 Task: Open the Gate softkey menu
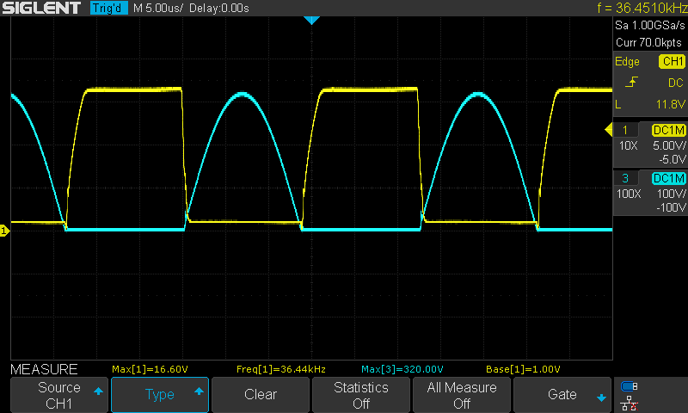pos(562,395)
